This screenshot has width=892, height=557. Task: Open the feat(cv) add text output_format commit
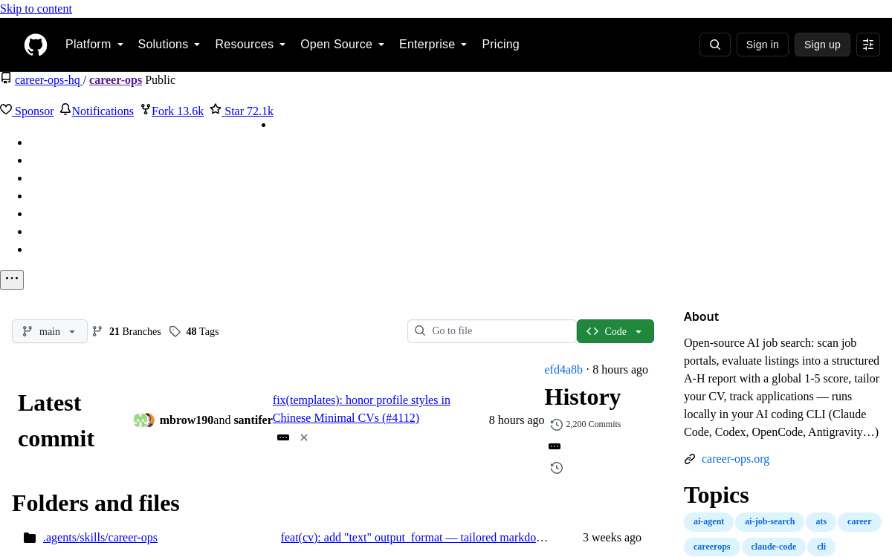[414, 538]
